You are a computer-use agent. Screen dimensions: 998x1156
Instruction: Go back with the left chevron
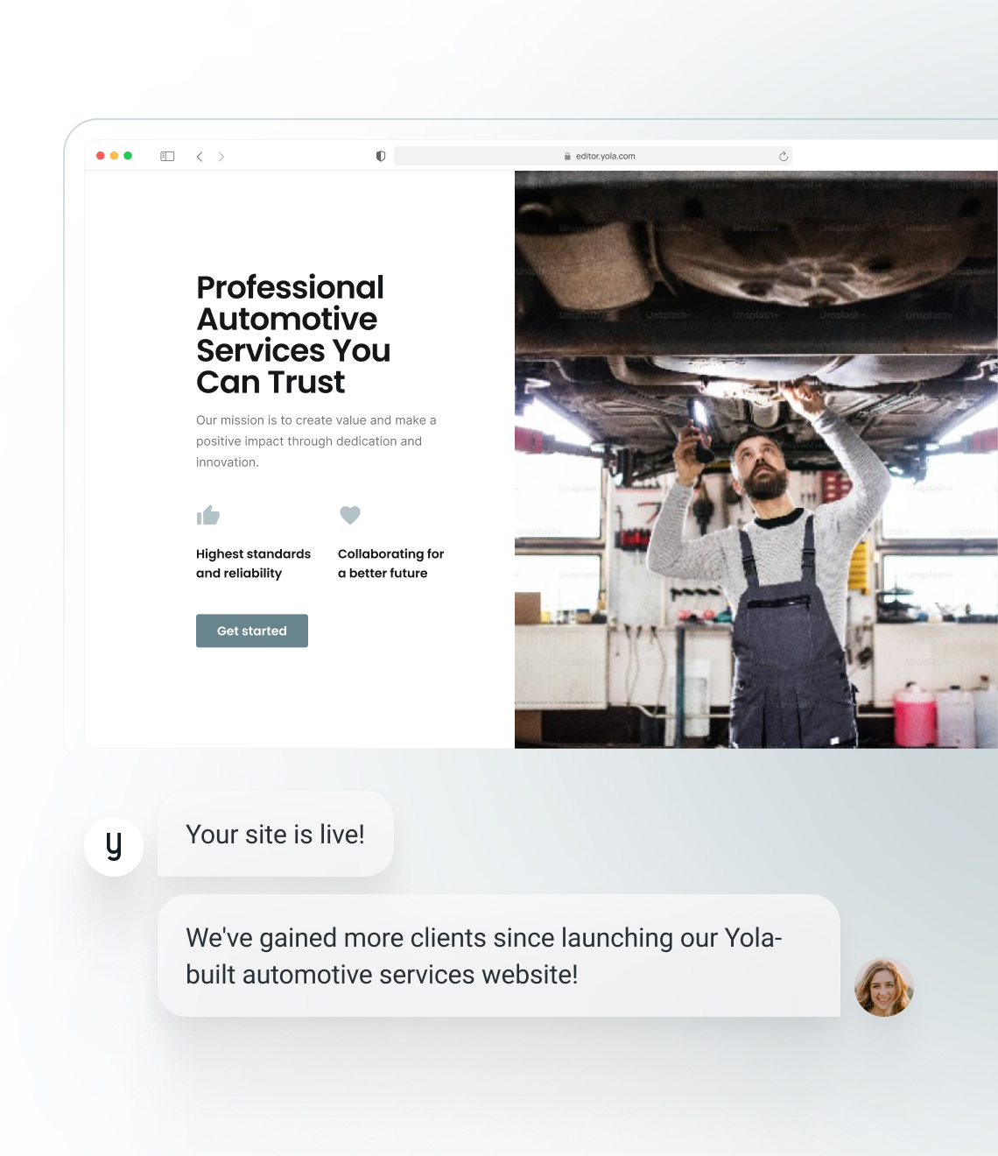[200, 156]
